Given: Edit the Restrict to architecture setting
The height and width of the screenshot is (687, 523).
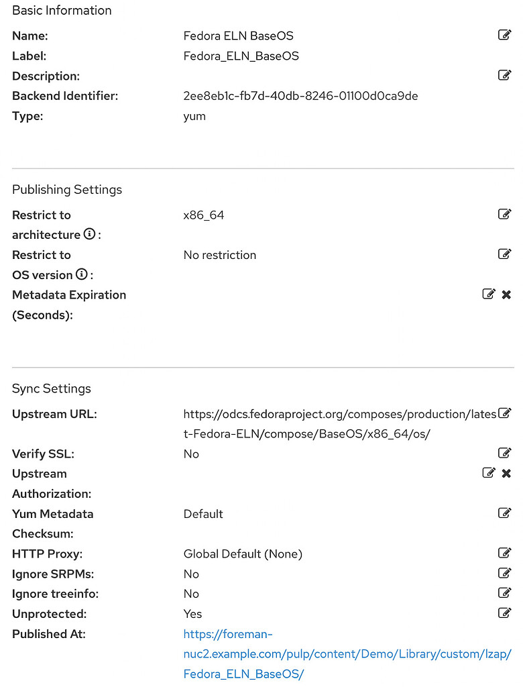Looking at the screenshot, I should (x=505, y=213).
